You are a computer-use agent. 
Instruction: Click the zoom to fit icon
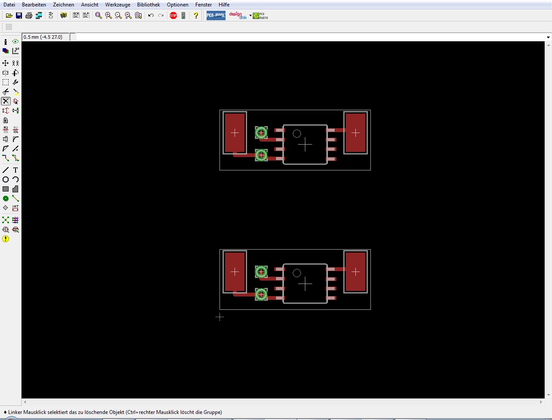click(99, 15)
